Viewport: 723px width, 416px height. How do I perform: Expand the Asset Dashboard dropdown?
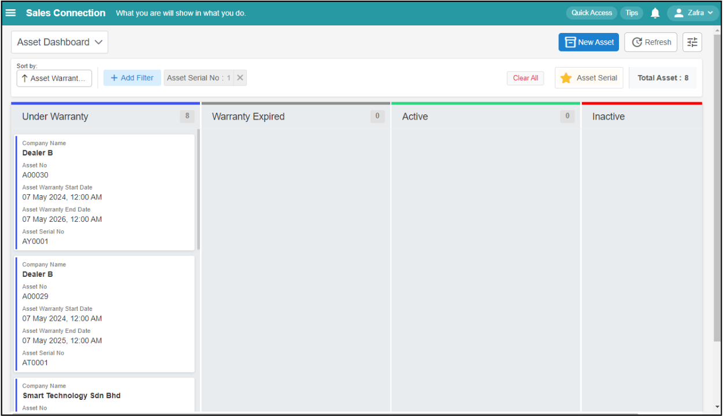pyautogui.click(x=60, y=42)
